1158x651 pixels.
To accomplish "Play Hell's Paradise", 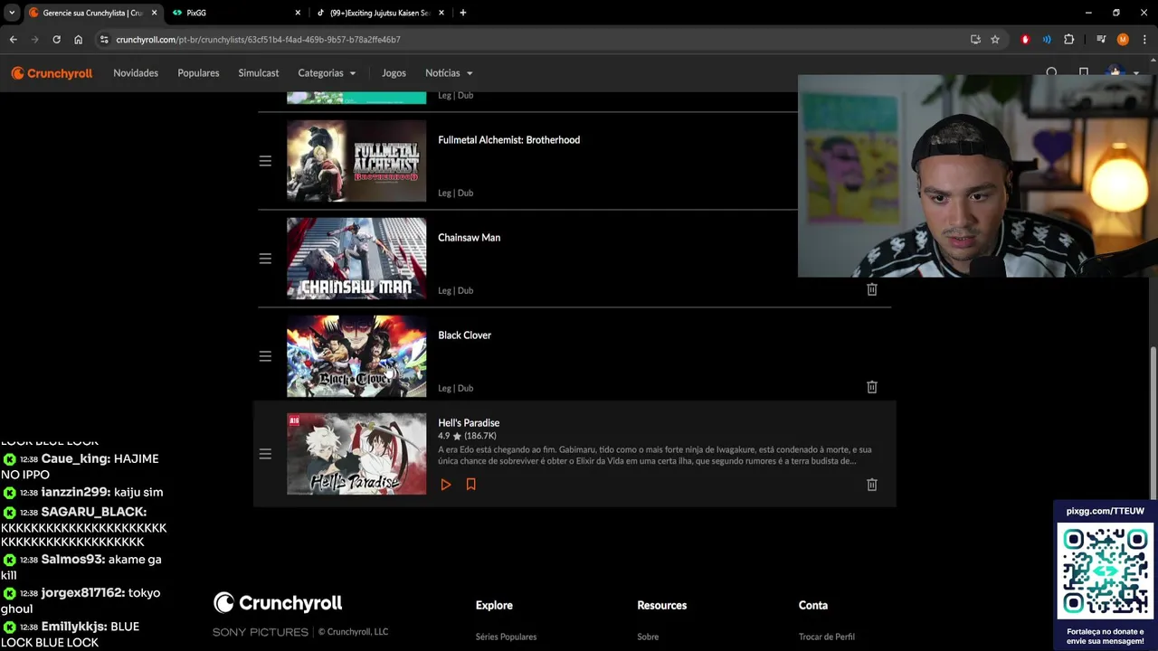I will pos(446,485).
